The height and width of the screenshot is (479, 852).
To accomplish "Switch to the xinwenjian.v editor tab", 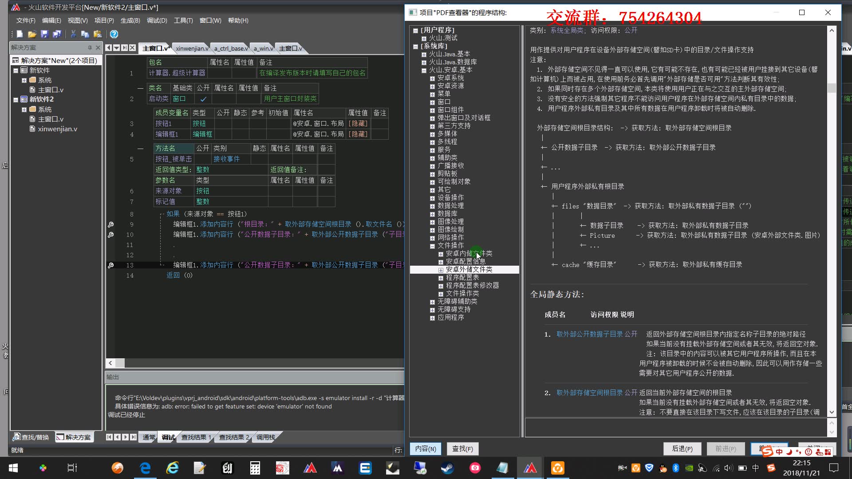I will [x=191, y=48].
